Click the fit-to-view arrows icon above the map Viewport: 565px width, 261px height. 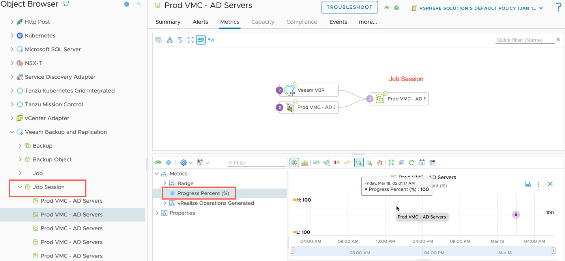191,40
